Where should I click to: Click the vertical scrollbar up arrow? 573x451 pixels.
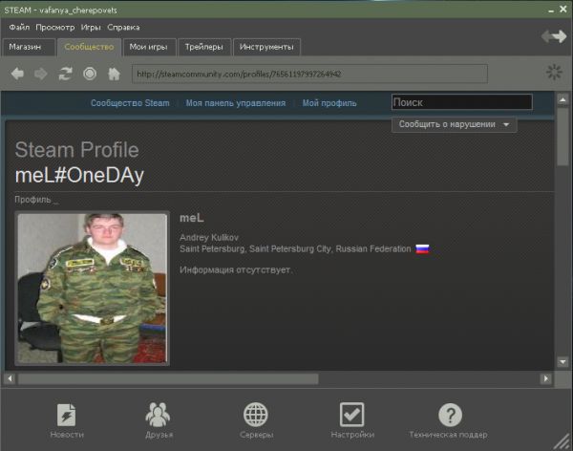coord(562,99)
